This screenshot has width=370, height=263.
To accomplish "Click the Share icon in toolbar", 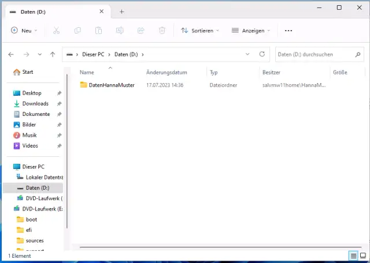I will 140,31.
